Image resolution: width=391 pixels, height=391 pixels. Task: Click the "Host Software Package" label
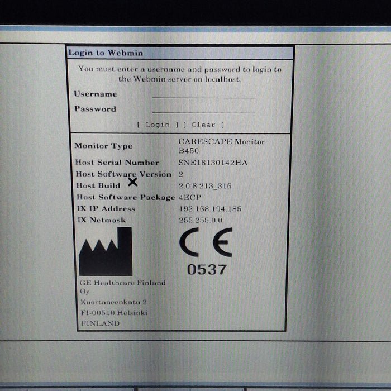(x=126, y=197)
